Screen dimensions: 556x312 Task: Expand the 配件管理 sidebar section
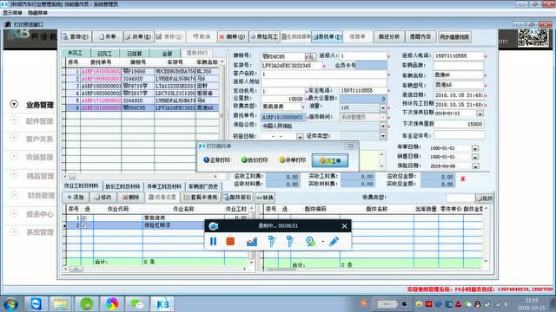pyautogui.click(x=14, y=120)
